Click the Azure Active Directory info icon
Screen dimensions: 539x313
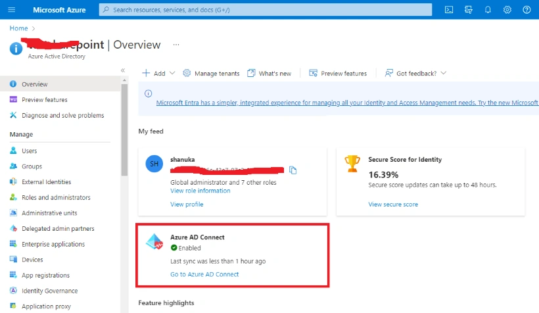click(x=16, y=49)
